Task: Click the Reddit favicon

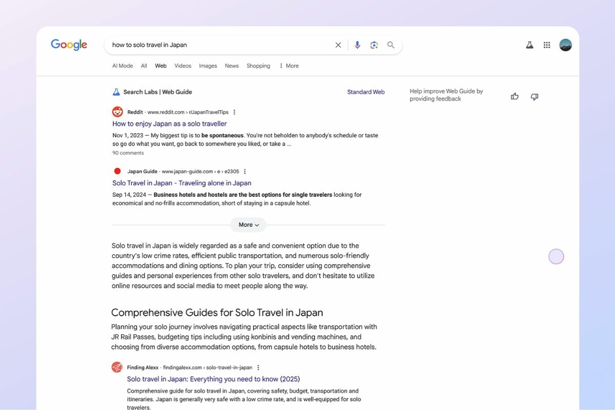Action: pos(117,112)
